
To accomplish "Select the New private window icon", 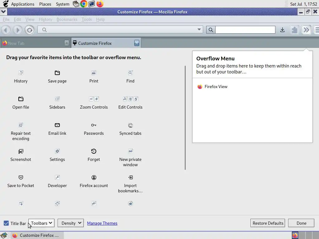I will pos(131,151).
